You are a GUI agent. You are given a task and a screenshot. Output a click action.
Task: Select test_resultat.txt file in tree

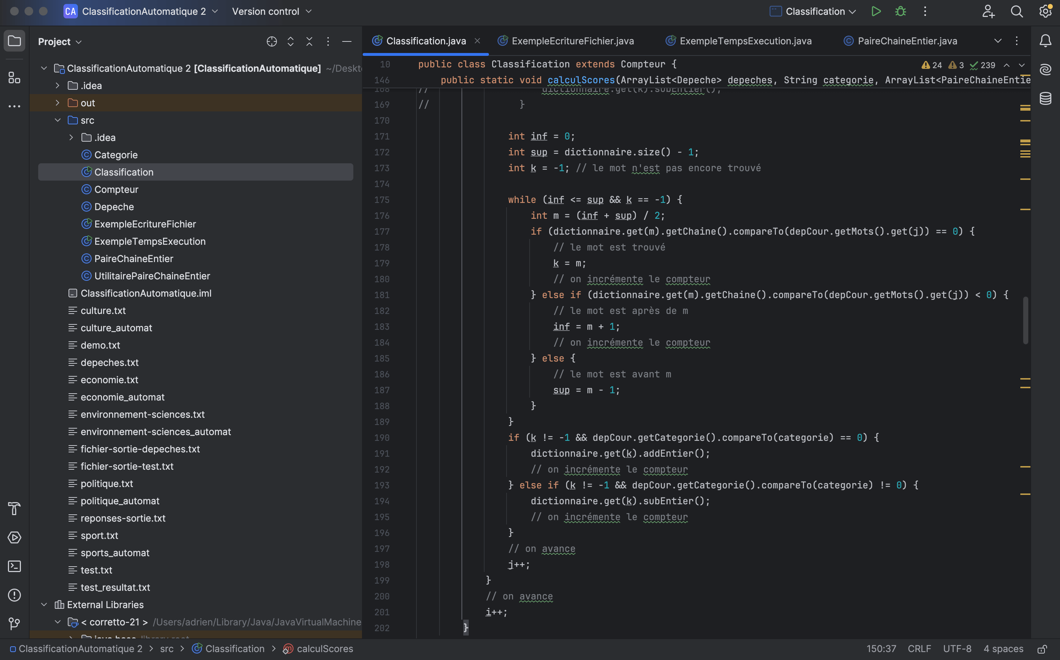pyautogui.click(x=115, y=588)
